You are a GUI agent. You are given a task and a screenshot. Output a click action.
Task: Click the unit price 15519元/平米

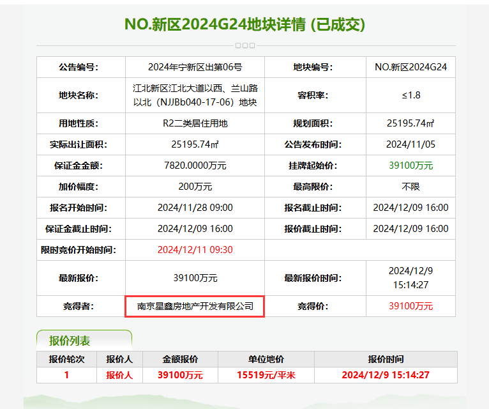click(266, 375)
